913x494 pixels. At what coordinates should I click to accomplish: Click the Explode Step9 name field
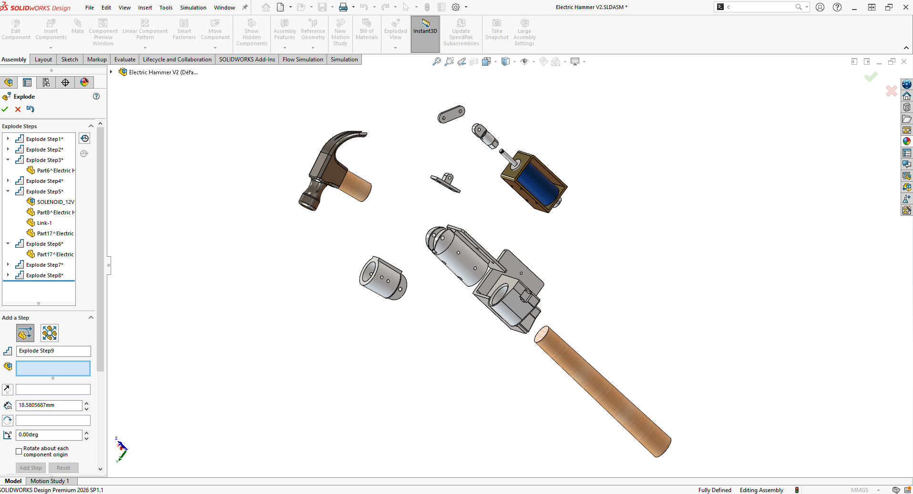53,351
